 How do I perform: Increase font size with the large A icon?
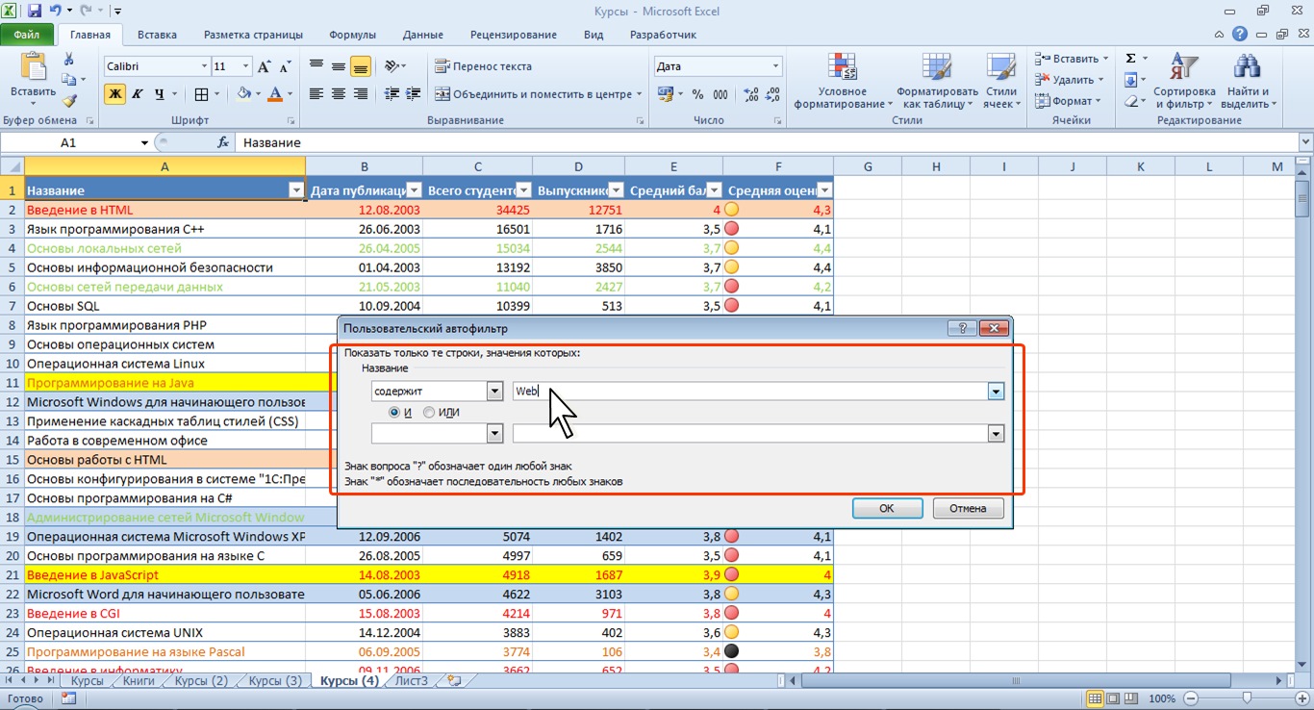click(265, 66)
